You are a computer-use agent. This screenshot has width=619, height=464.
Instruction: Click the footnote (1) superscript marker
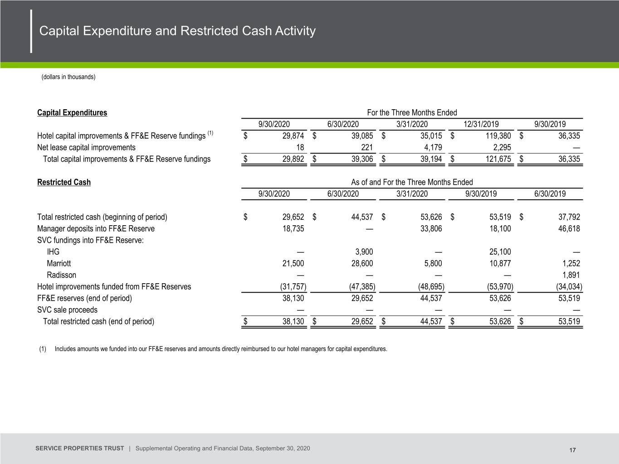click(210, 133)
